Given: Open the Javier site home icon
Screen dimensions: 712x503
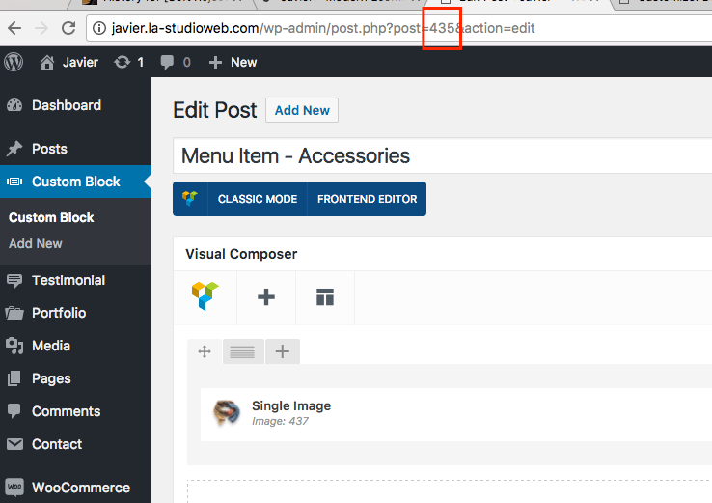Looking at the screenshot, I should coord(47,62).
